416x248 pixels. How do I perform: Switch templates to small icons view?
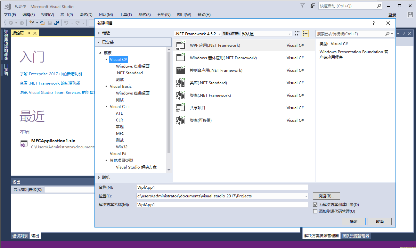pos(297,34)
